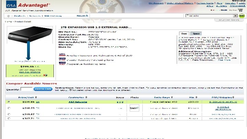Click the green GO search button
This screenshot has height=139, width=247.
(x=242, y=16)
